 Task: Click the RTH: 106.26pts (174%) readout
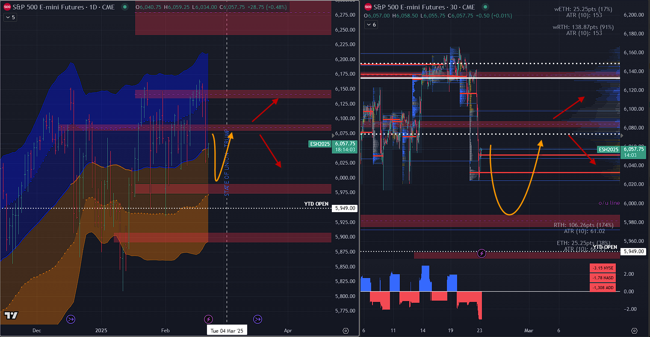coord(583,225)
